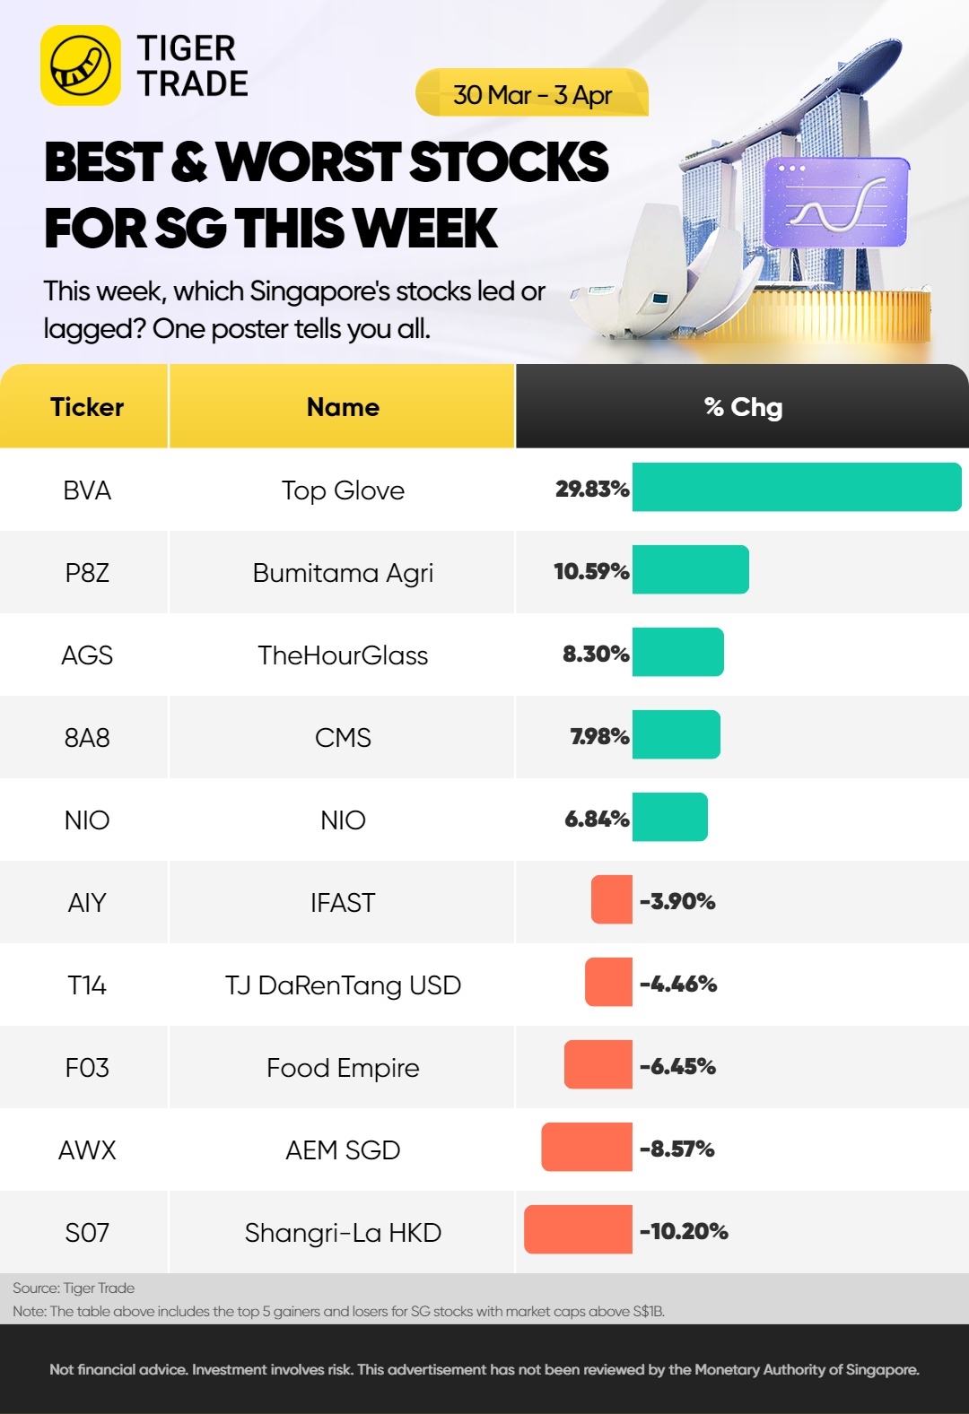969x1414 pixels.
Task: Select the AWX ticker cell
Action: point(87,1150)
